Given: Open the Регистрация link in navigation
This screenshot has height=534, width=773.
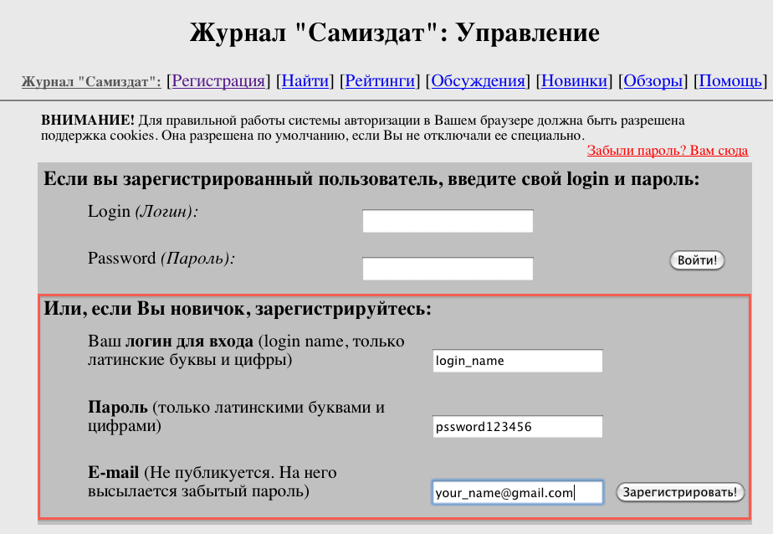Looking at the screenshot, I should point(218,81).
